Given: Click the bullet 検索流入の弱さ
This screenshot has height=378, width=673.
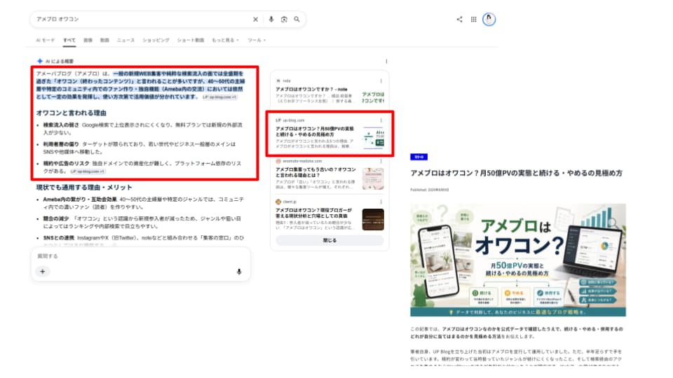Looking at the screenshot, I should pos(61,125).
